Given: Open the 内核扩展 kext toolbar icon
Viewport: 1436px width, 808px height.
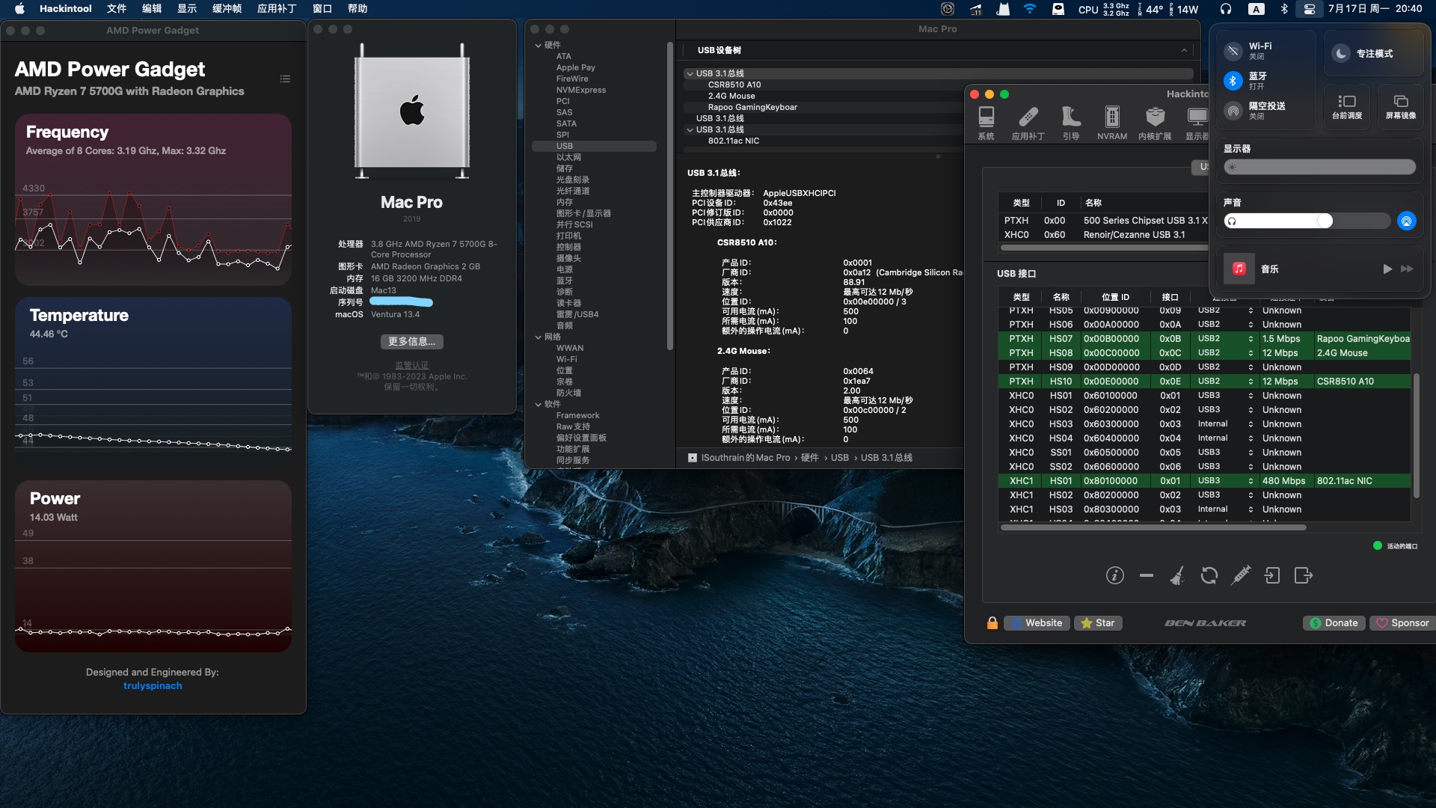Looking at the screenshot, I should 1155,123.
